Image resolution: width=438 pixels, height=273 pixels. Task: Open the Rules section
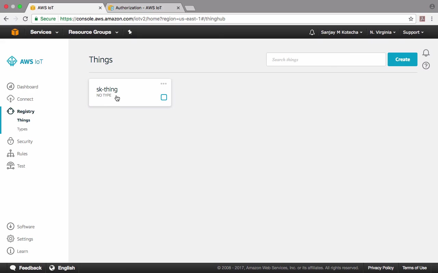pos(22,154)
